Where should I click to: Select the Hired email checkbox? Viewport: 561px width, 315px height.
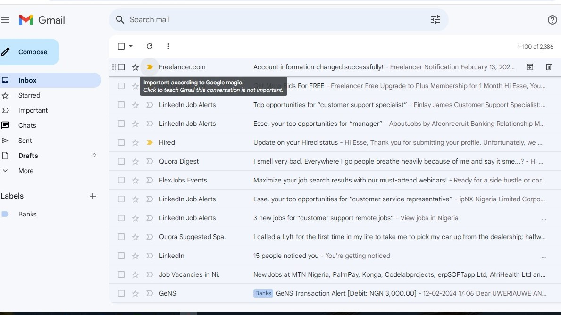point(121,142)
